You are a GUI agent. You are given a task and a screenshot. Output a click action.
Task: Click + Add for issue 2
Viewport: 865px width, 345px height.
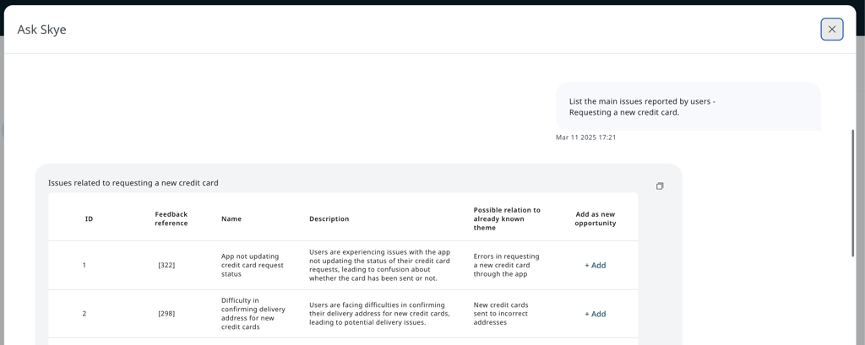[595, 314]
